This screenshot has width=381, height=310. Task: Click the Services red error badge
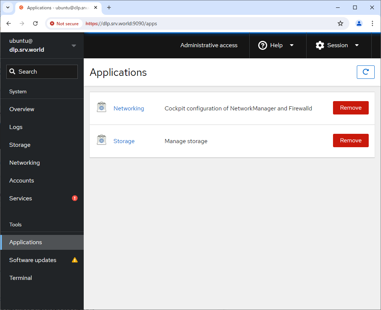(74, 198)
